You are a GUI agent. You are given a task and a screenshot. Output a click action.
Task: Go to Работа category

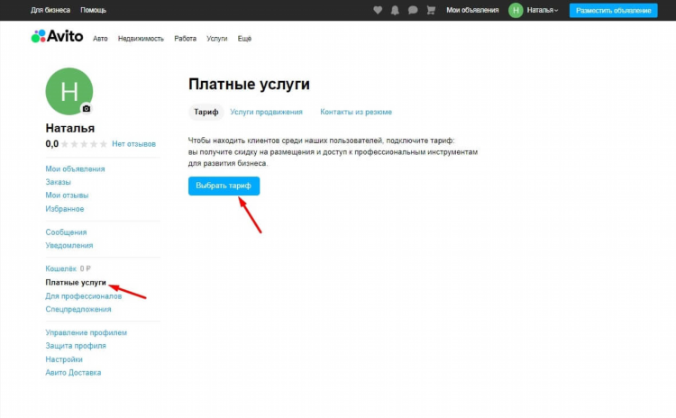186,39
